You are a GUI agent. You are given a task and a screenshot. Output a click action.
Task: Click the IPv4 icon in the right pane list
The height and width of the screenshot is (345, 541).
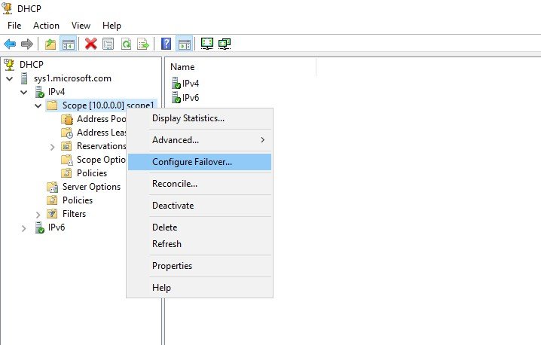point(176,83)
